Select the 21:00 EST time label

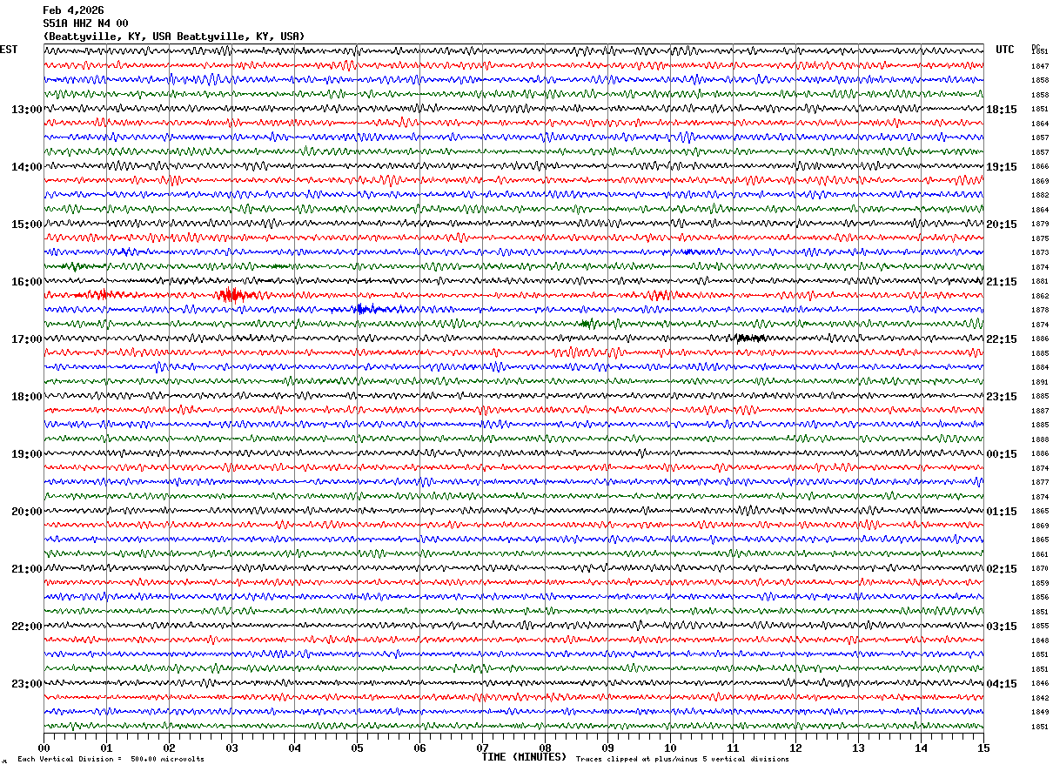coord(27,569)
